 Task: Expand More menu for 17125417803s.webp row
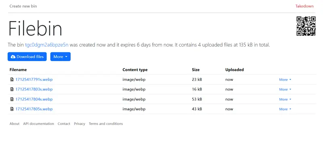(x=285, y=89)
